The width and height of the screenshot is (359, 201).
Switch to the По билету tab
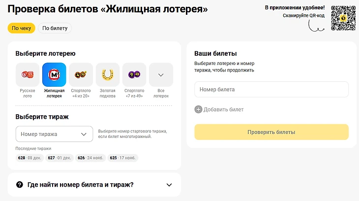point(55,28)
